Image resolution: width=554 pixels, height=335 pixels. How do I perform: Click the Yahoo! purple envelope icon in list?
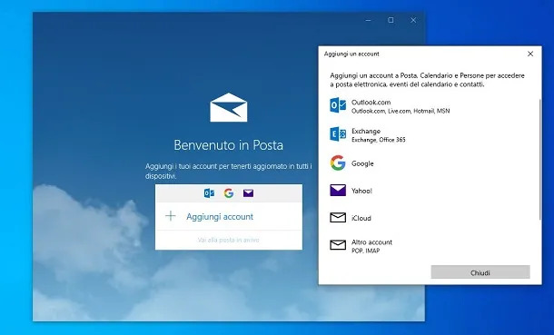click(338, 191)
